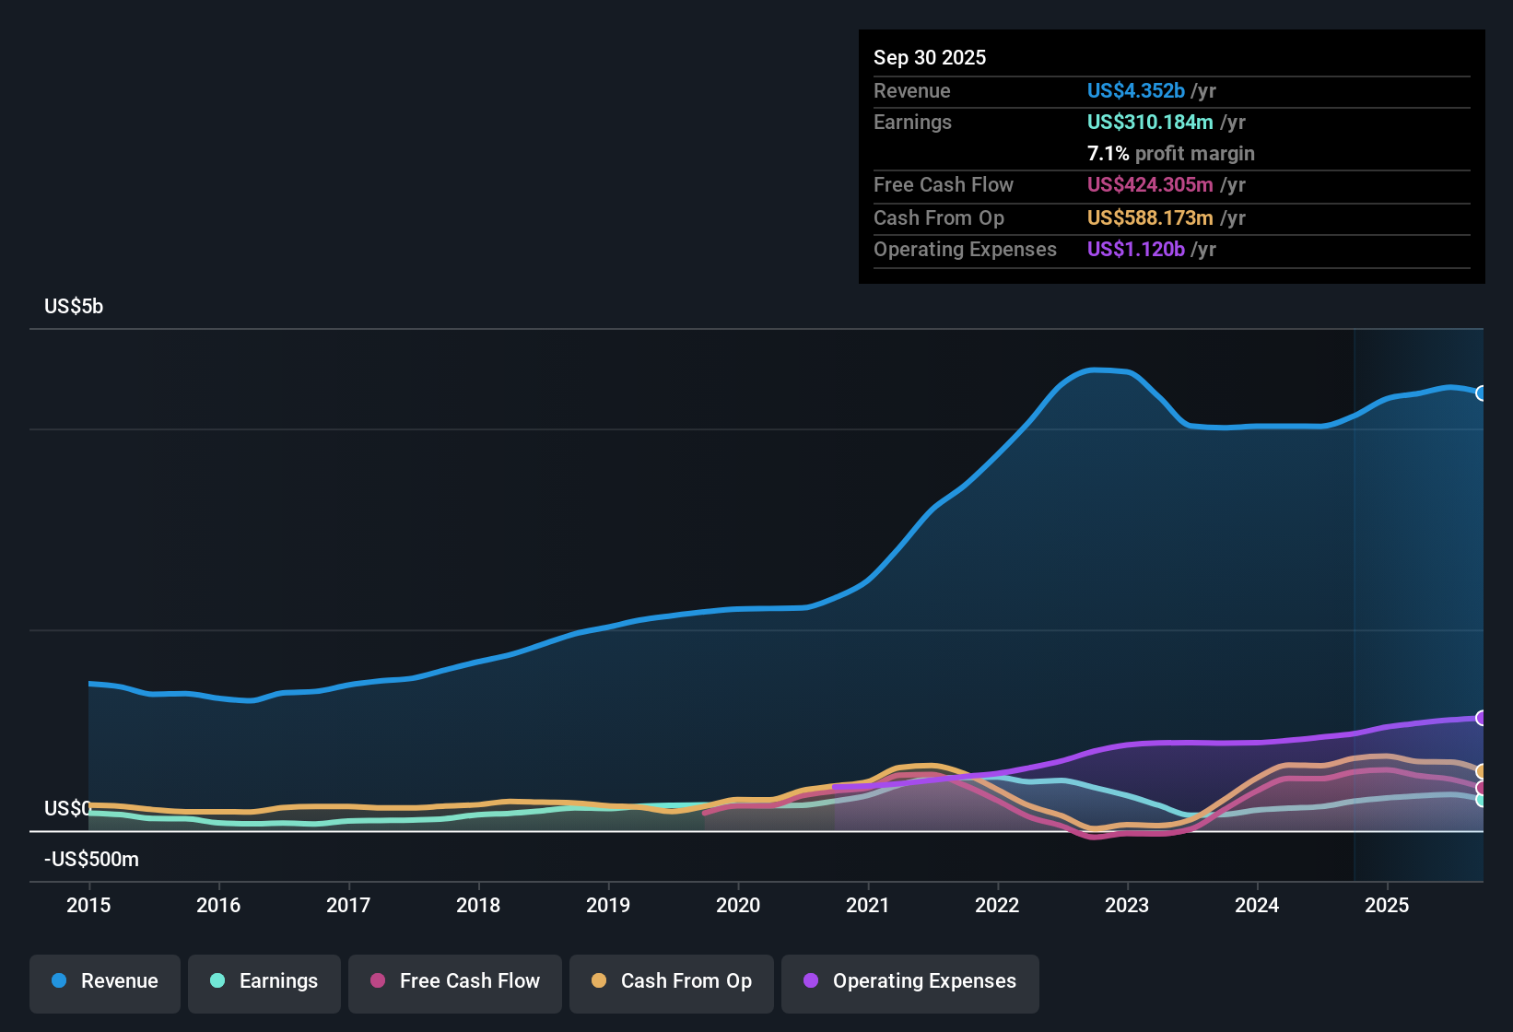Click the 2018 x-axis label

coord(478,905)
